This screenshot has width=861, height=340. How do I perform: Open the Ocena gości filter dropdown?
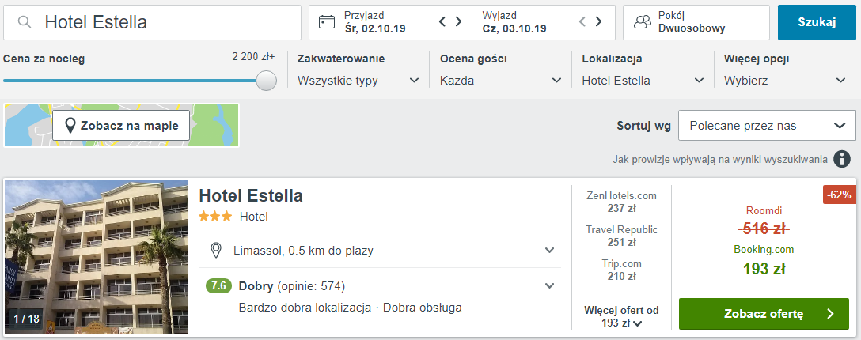(x=501, y=81)
